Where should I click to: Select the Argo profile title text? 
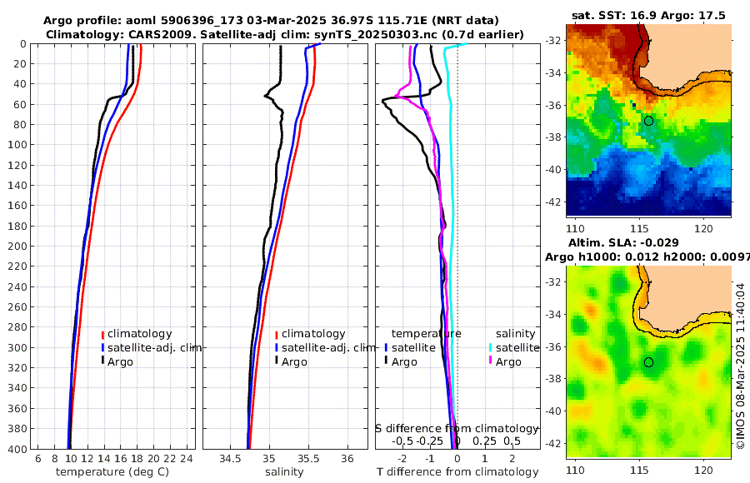tap(271, 21)
